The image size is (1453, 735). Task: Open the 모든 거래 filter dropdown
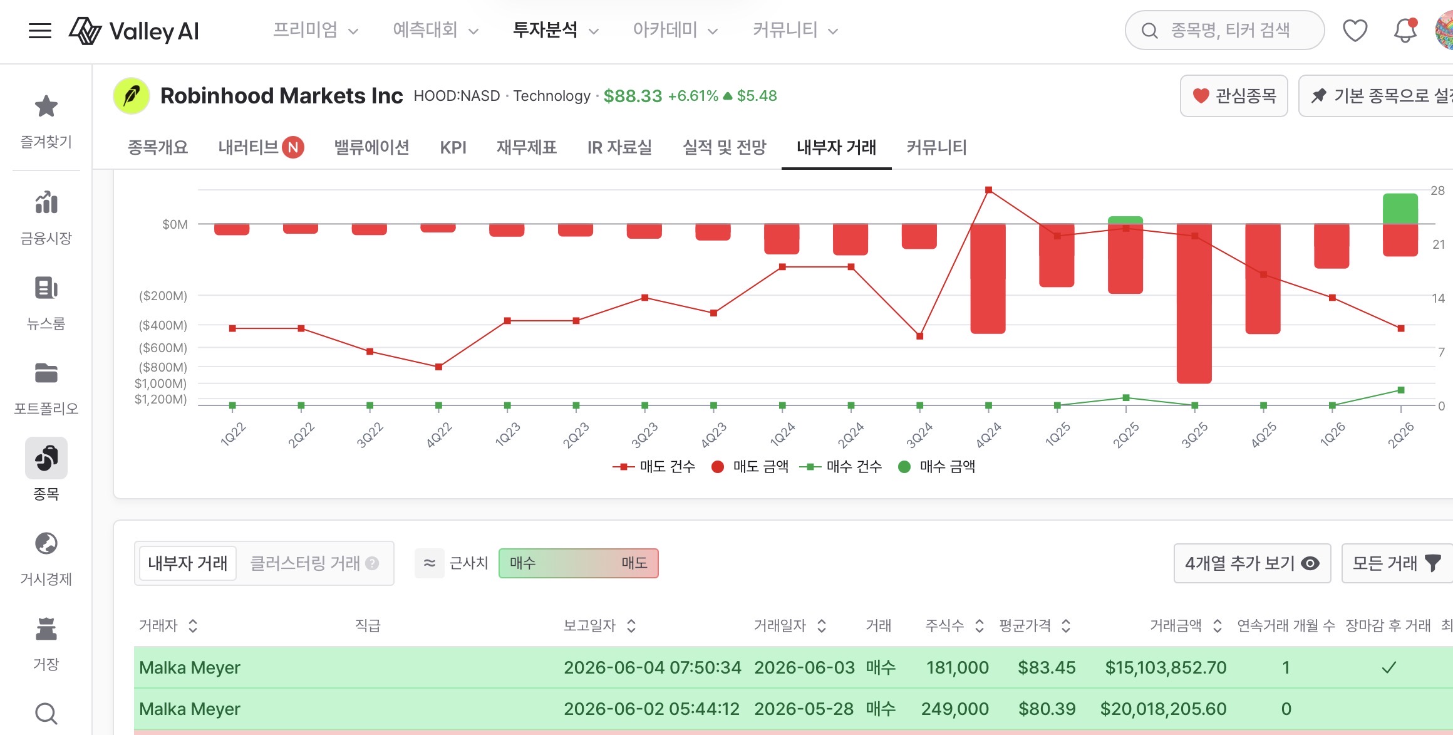click(x=1397, y=563)
